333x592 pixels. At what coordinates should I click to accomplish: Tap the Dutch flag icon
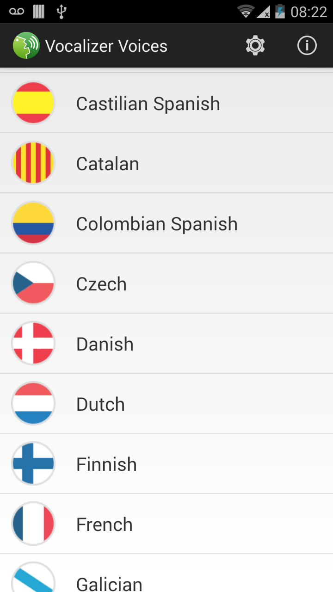tap(33, 403)
